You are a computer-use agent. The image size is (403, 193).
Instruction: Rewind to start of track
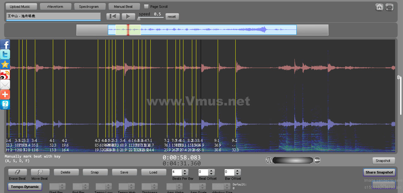113,17
